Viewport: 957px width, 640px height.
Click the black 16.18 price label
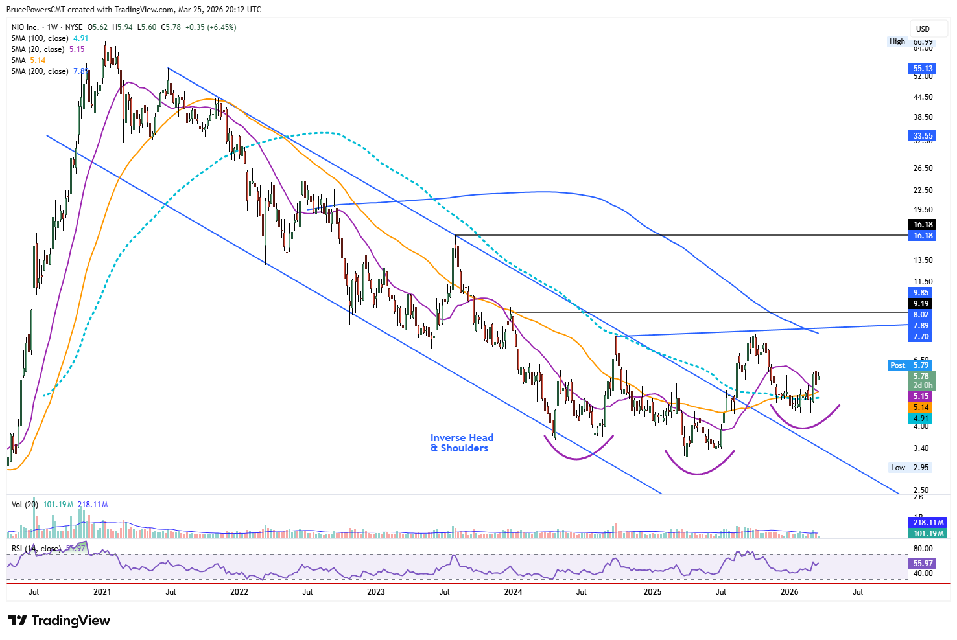923,225
